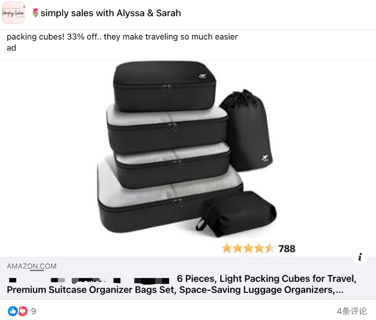Click the blue thumbs-up reaction icon
The image size is (376, 320).
pyautogui.click(x=12, y=311)
